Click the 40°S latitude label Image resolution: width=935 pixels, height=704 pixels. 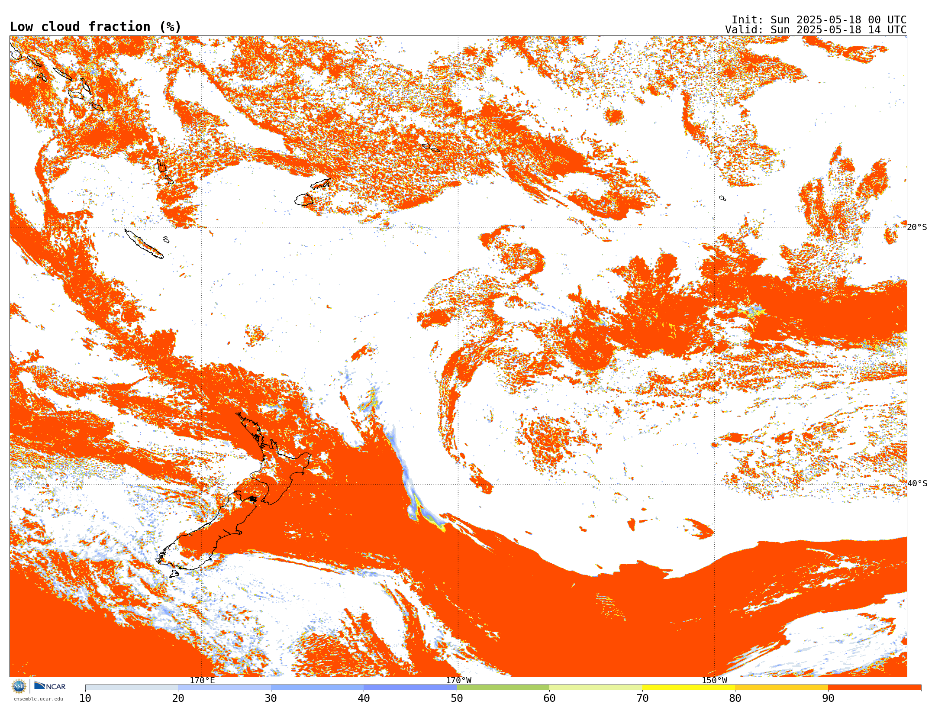click(917, 484)
